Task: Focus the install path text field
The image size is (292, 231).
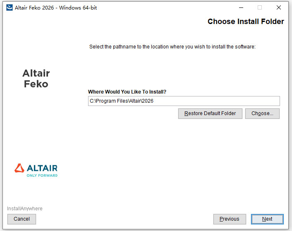Action: (x=184, y=101)
